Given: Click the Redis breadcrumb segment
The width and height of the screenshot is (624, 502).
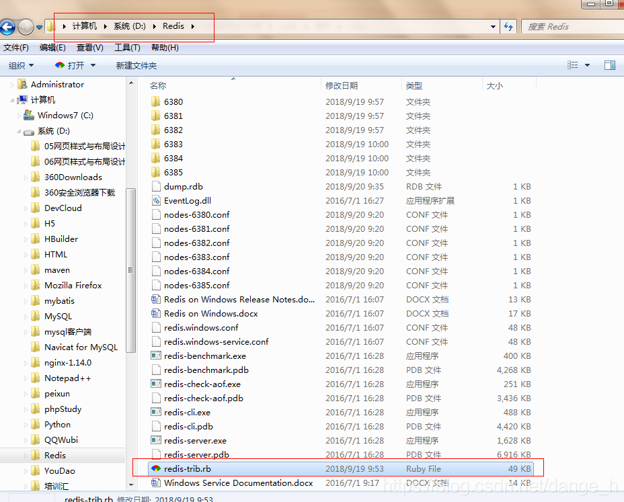Looking at the screenshot, I should (x=173, y=26).
